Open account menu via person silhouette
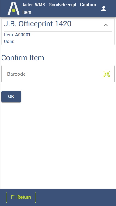Image resolution: width=116 pixels, height=206 pixels. (x=104, y=9)
